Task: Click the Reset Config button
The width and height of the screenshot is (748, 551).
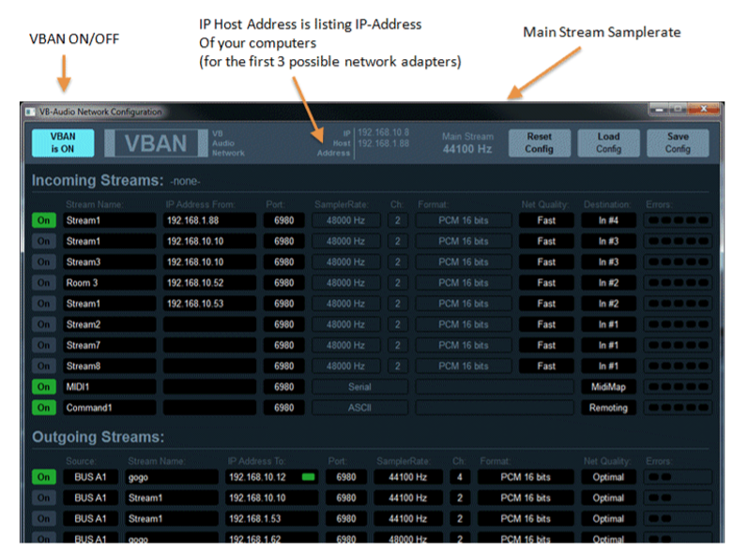Action: [x=539, y=142]
